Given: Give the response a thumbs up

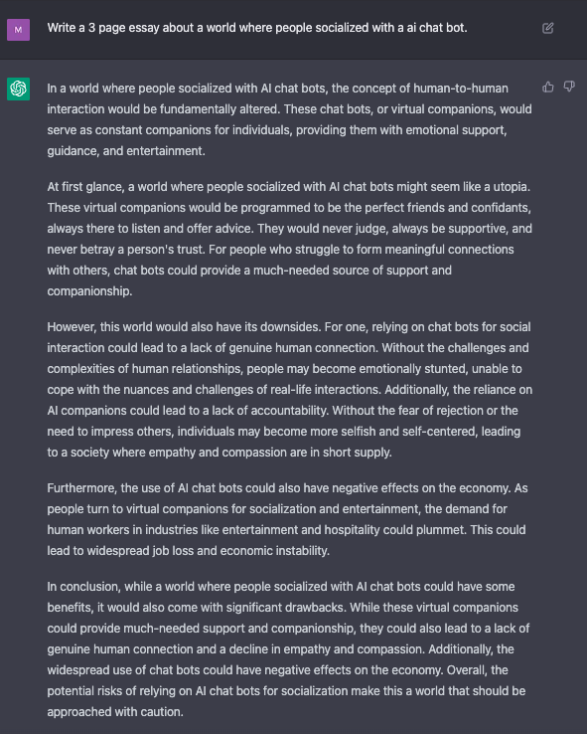Looking at the screenshot, I should 548,87.
